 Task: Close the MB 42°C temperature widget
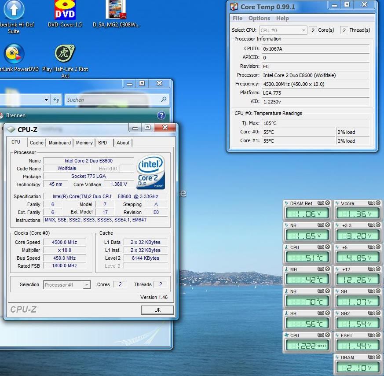327,269
